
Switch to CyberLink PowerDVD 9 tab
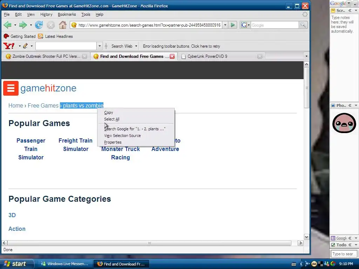tap(207, 56)
